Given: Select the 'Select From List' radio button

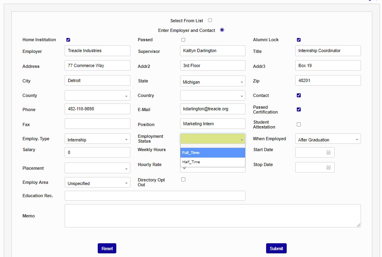Looking at the screenshot, I should [210, 20].
